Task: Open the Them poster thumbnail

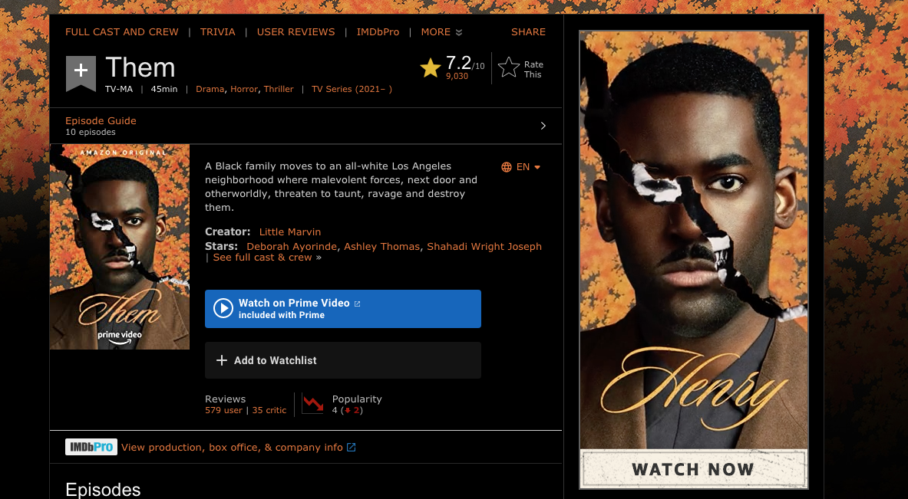Action: [x=120, y=247]
